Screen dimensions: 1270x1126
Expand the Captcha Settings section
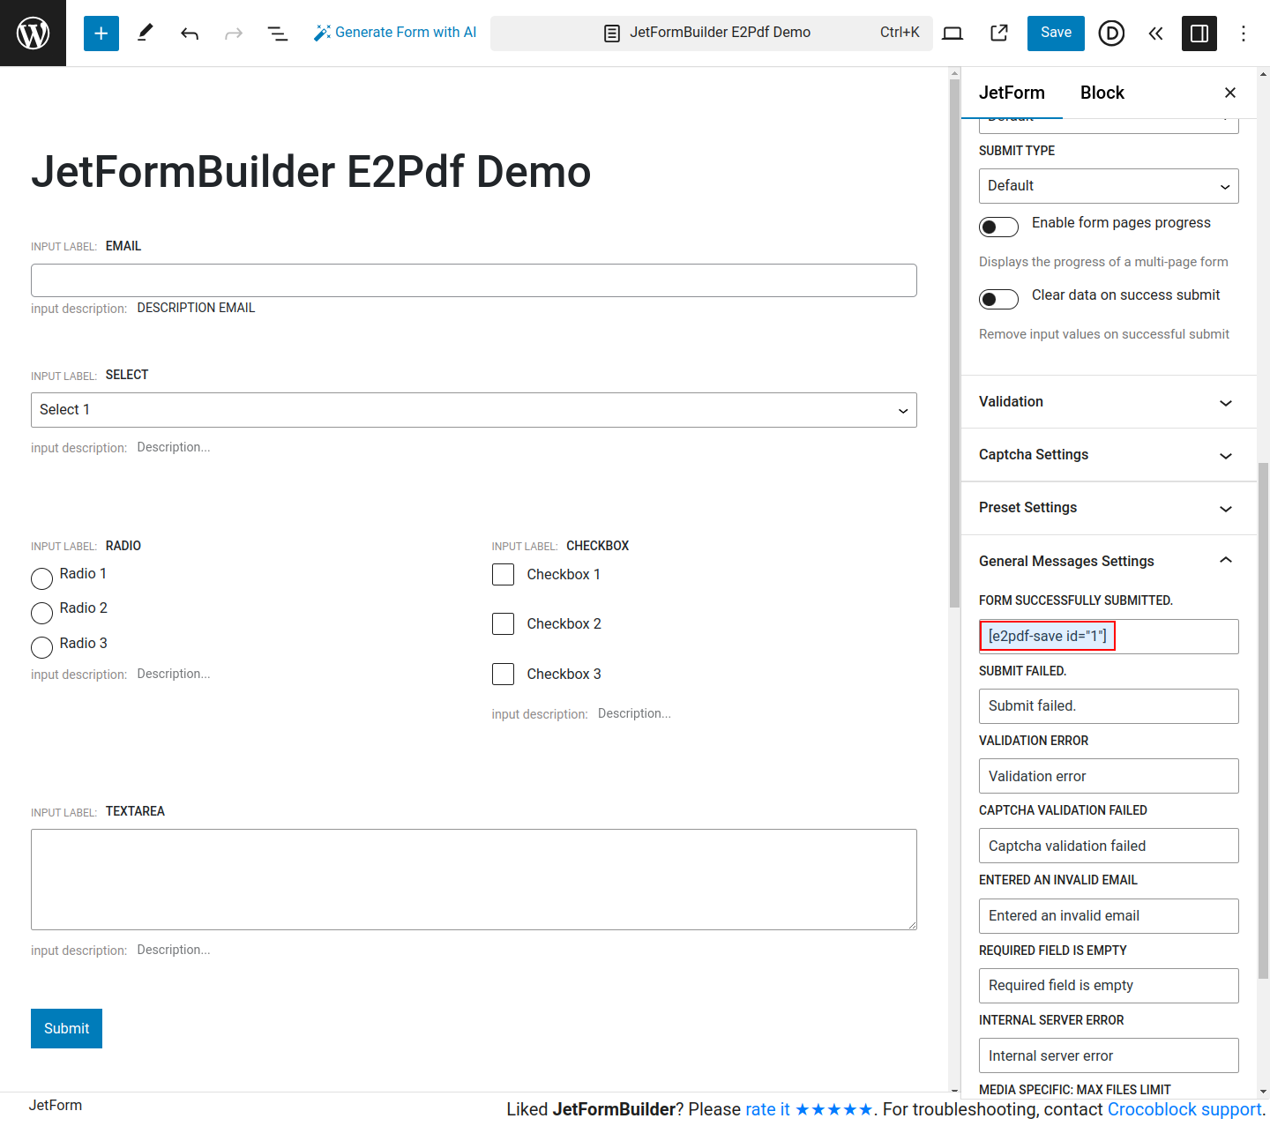1109,455
